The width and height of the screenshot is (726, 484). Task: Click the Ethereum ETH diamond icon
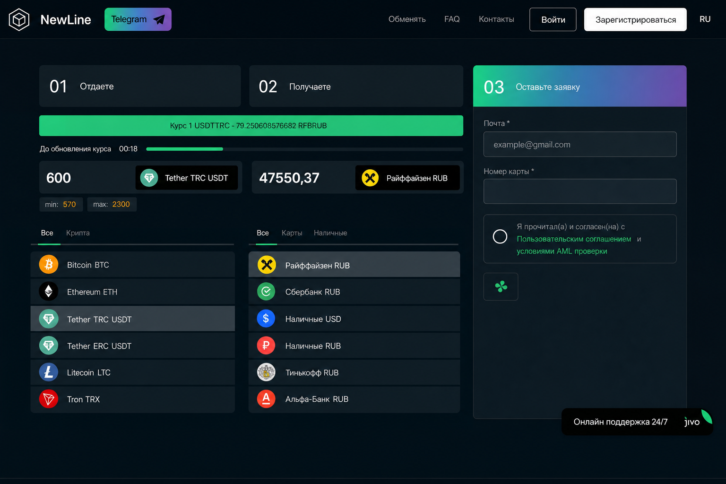pyautogui.click(x=49, y=292)
